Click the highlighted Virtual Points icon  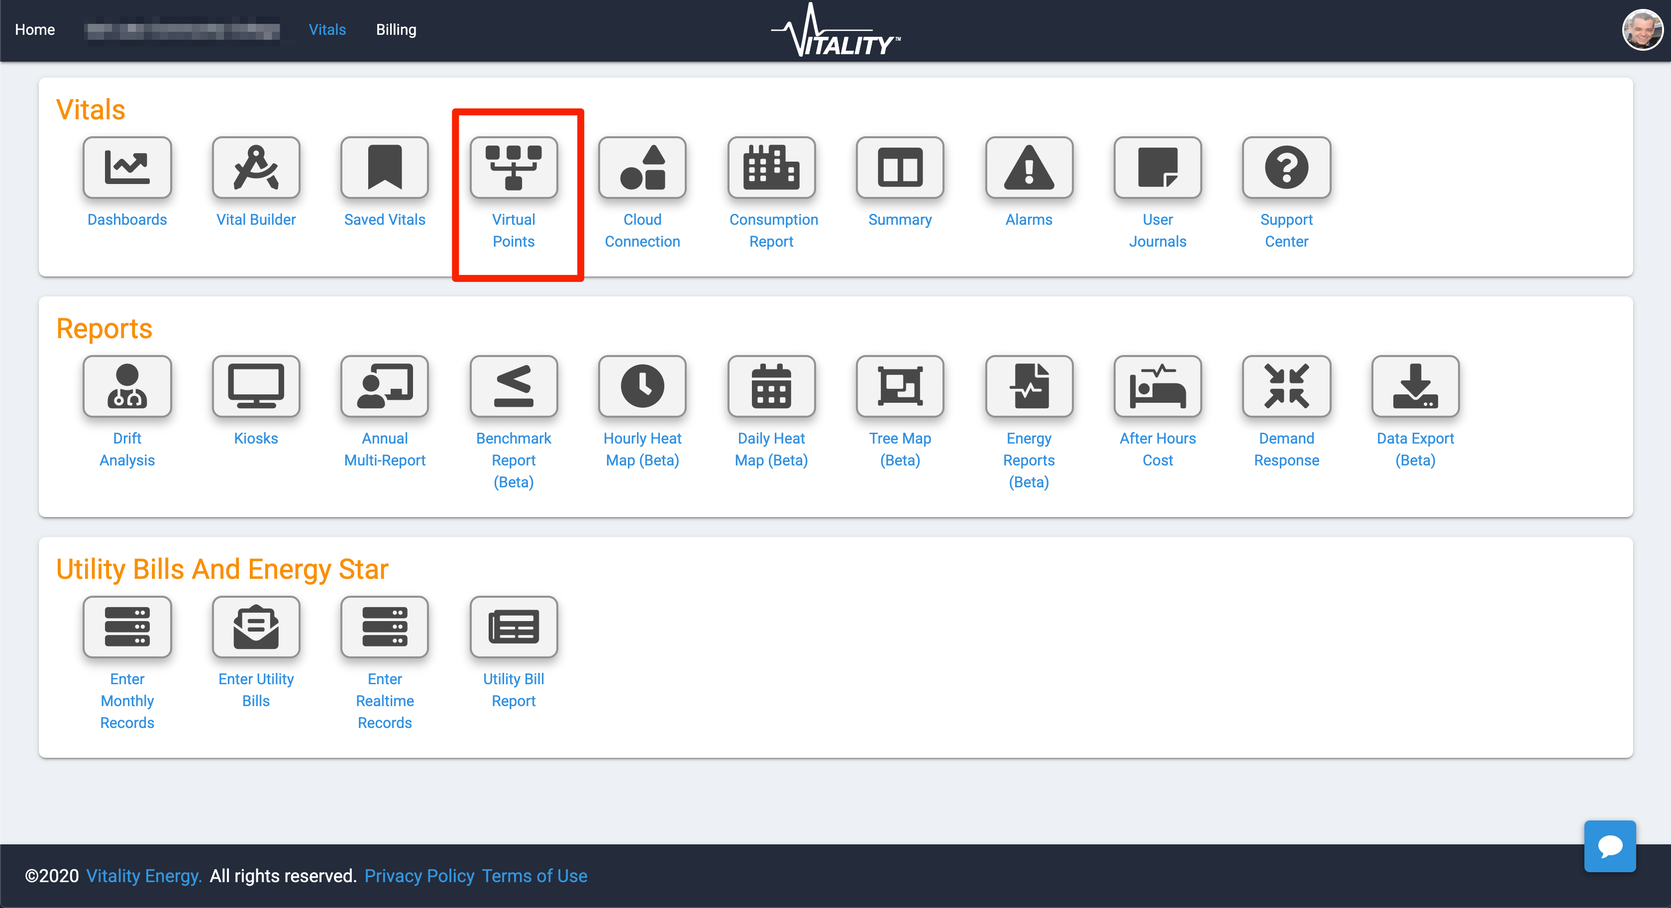(x=513, y=168)
